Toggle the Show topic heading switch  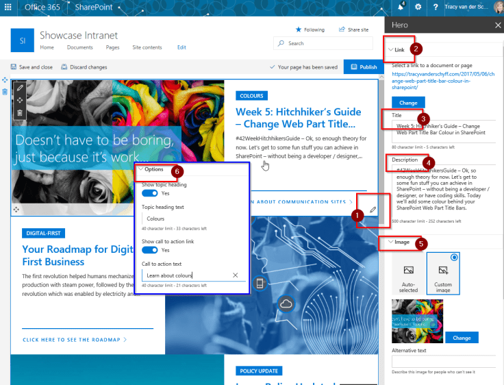click(x=150, y=194)
